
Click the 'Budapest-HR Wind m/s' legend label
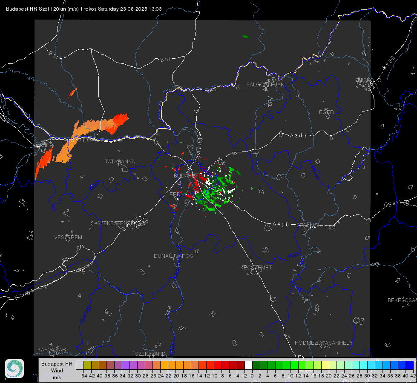(x=57, y=370)
